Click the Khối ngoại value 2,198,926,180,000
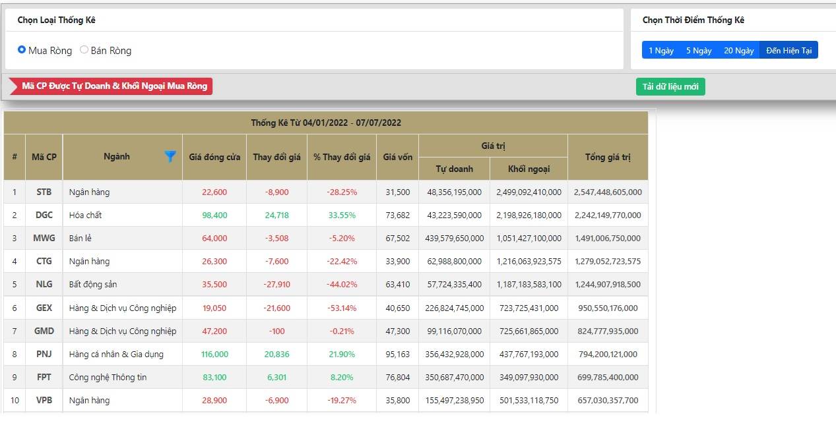Screen dimensions: 836x427 529,215
